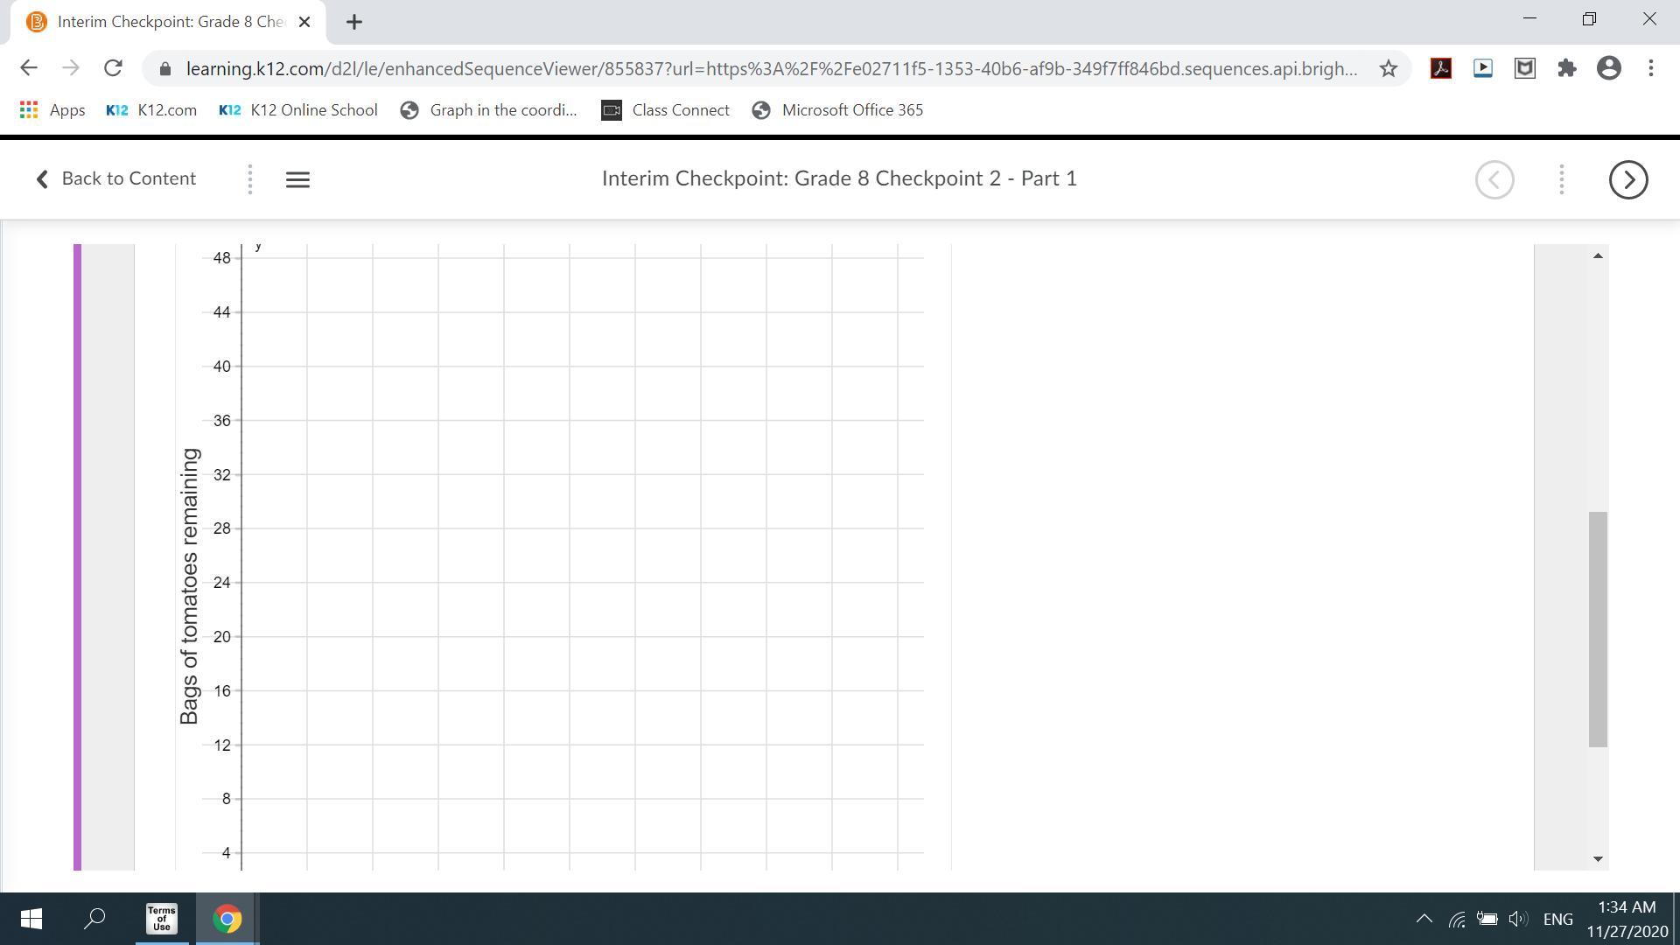Open the Apps bookmarks shortcut
1680x945 pixels.
pyautogui.click(x=52, y=110)
